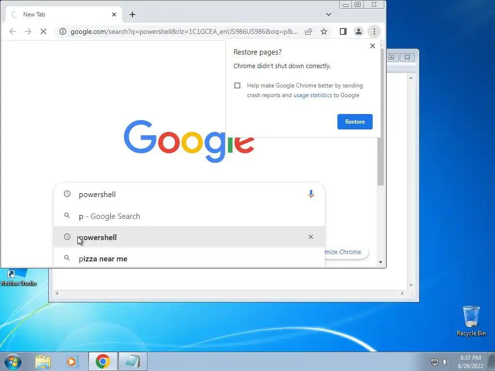Open Windows Media Player from taskbar

pos(72,361)
